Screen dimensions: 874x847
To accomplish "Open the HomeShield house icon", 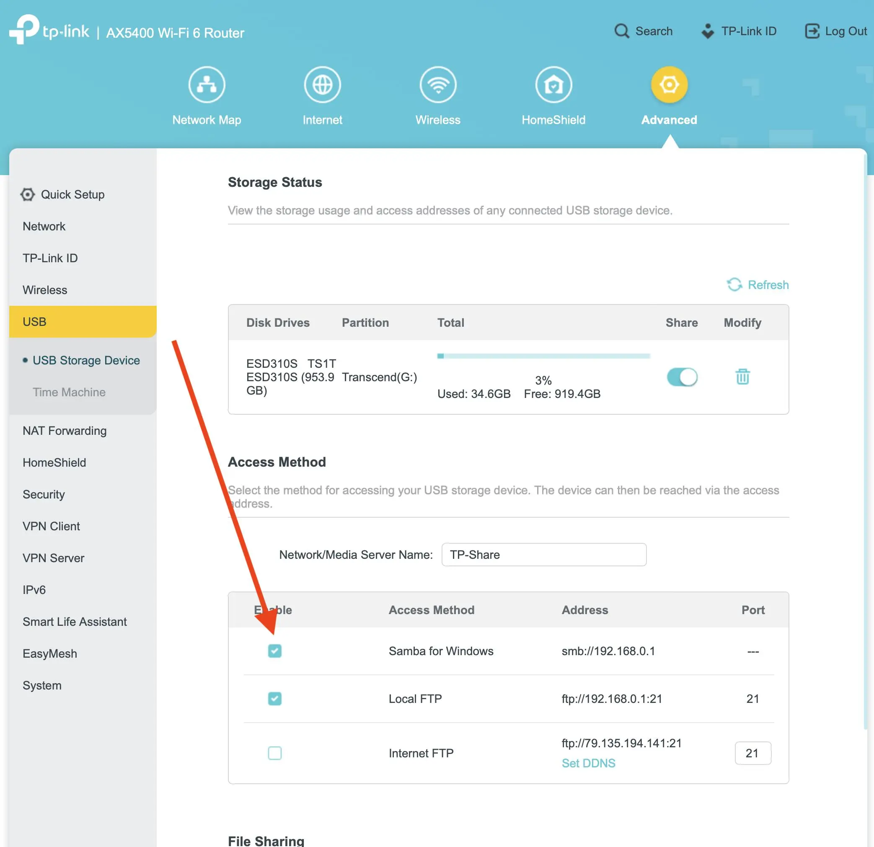I will (553, 84).
